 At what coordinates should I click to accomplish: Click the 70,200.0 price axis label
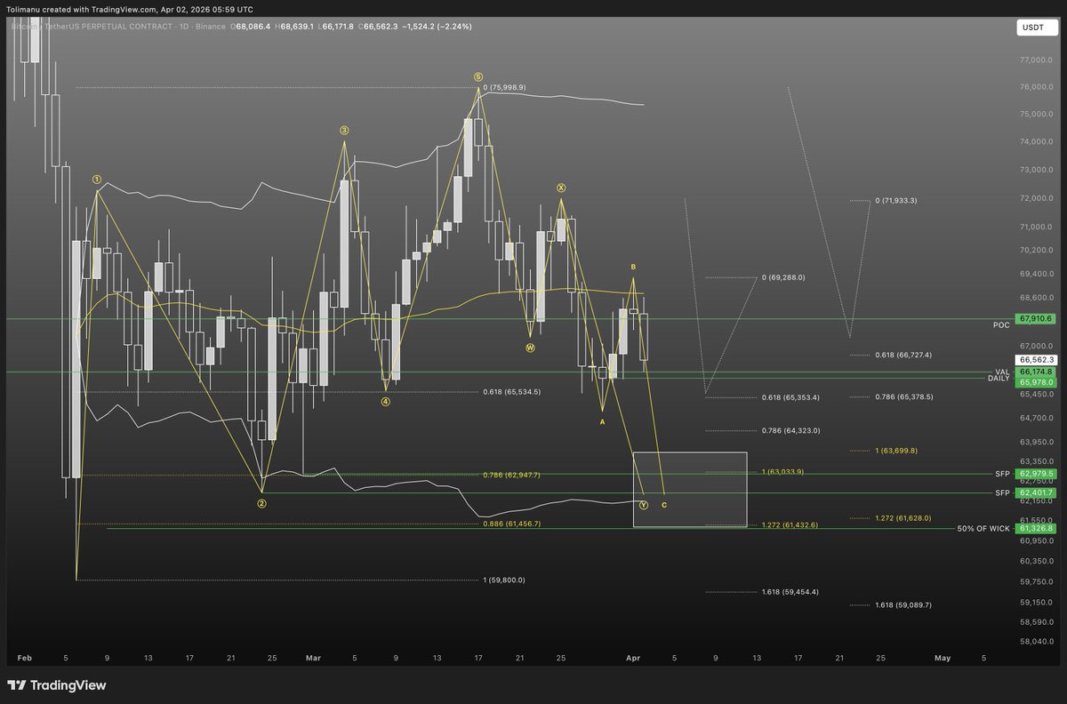[1036, 251]
